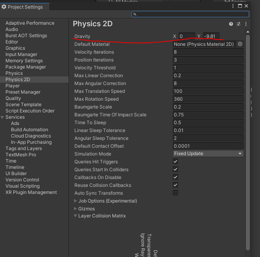Disable Callbacks On Disable checkbox
The width and height of the screenshot is (260, 257).
[175, 177]
